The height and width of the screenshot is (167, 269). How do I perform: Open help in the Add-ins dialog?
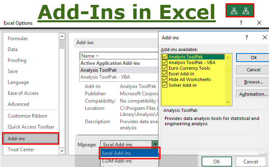pos(247,37)
